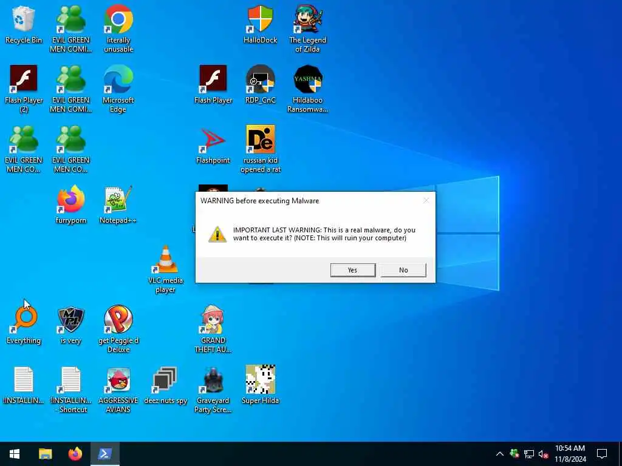Screen dimensions: 622x466
Task: Select the 'literally unusable' Chrome shortcut
Action: 118,29
